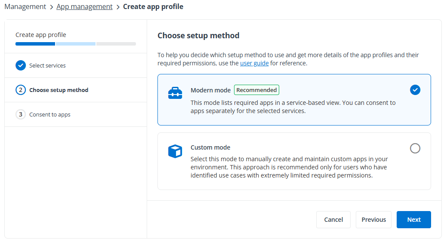Proceed with the Next button
The image size is (447, 242).
[x=413, y=220]
